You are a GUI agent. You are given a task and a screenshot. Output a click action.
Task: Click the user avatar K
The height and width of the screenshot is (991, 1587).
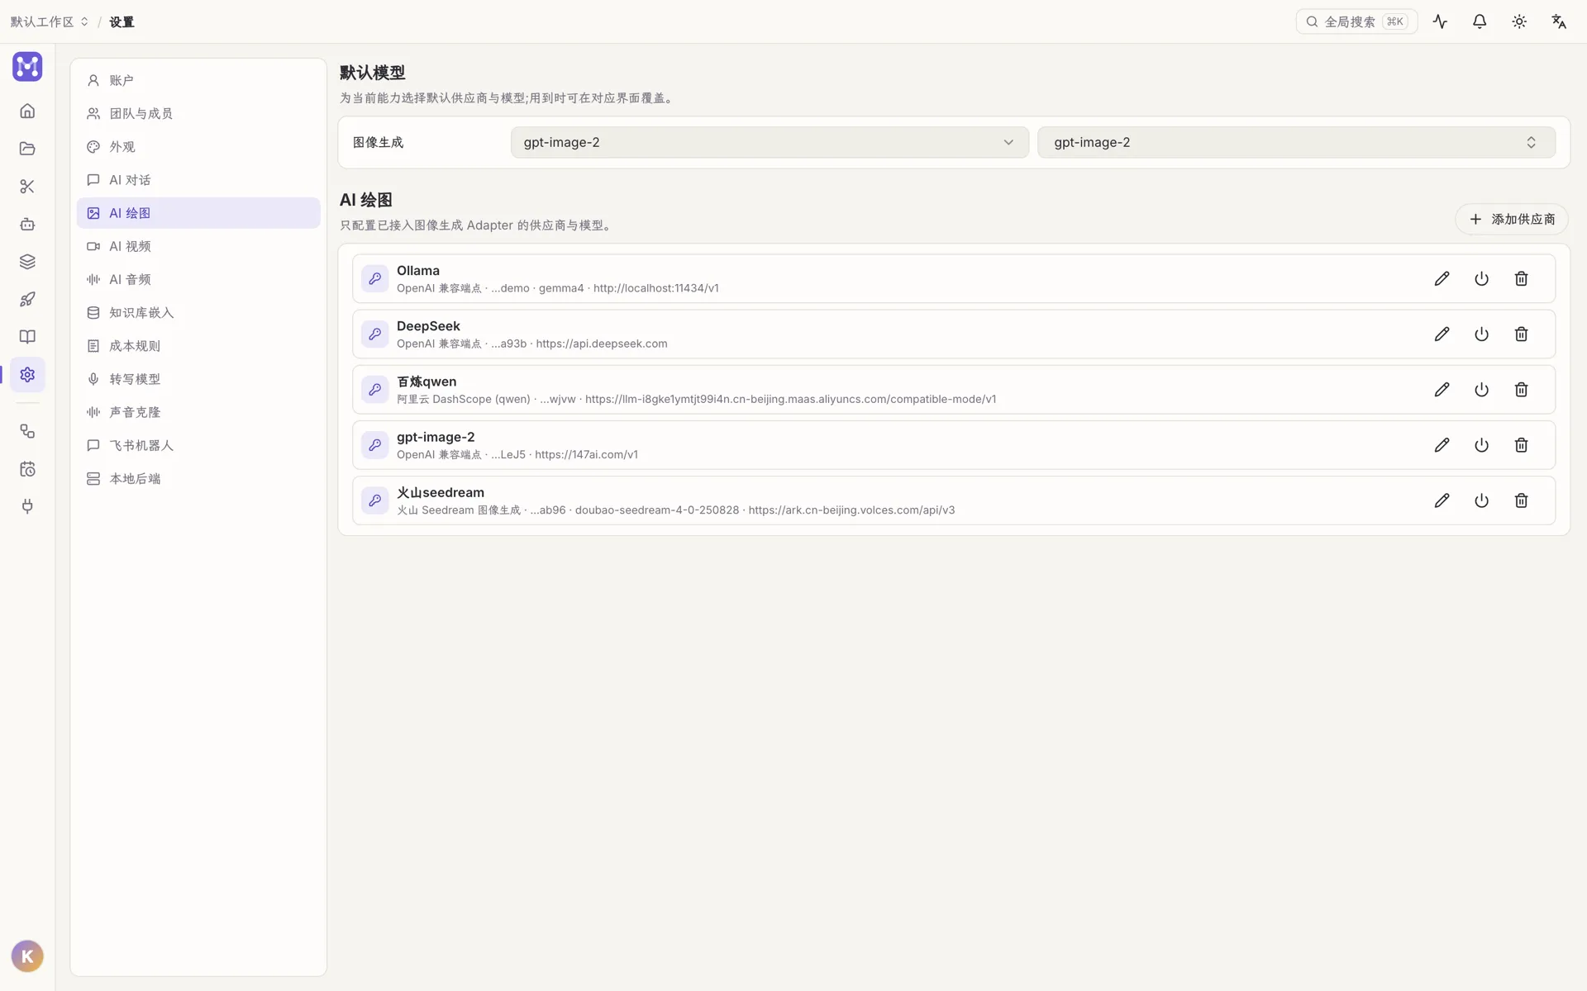tap(27, 956)
